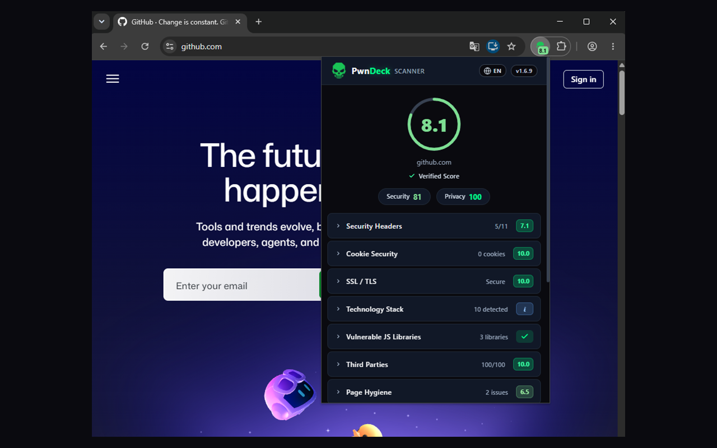
Task: Expand the SSL / TLS section
Action: coord(434,281)
